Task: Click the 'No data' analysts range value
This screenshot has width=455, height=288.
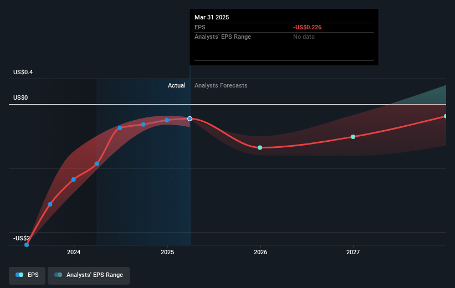Action: pos(304,37)
